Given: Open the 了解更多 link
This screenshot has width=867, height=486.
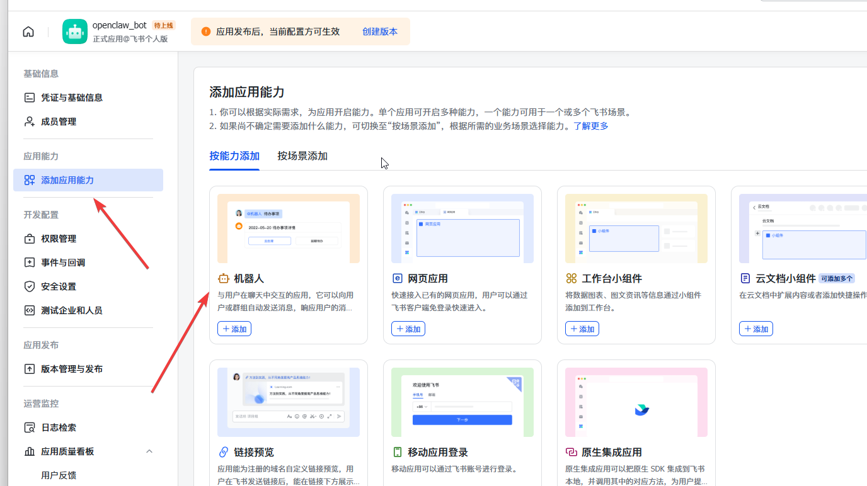Looking at the screenshot, I should coord(590,126).
